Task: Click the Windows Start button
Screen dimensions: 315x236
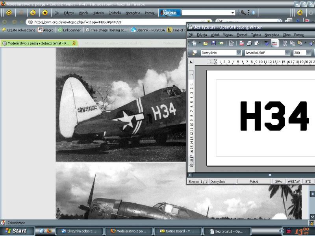Action: 14,231
